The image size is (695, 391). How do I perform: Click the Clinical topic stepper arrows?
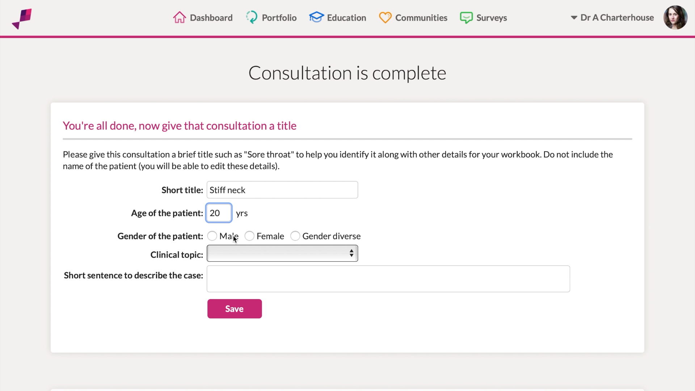[351, 253]
